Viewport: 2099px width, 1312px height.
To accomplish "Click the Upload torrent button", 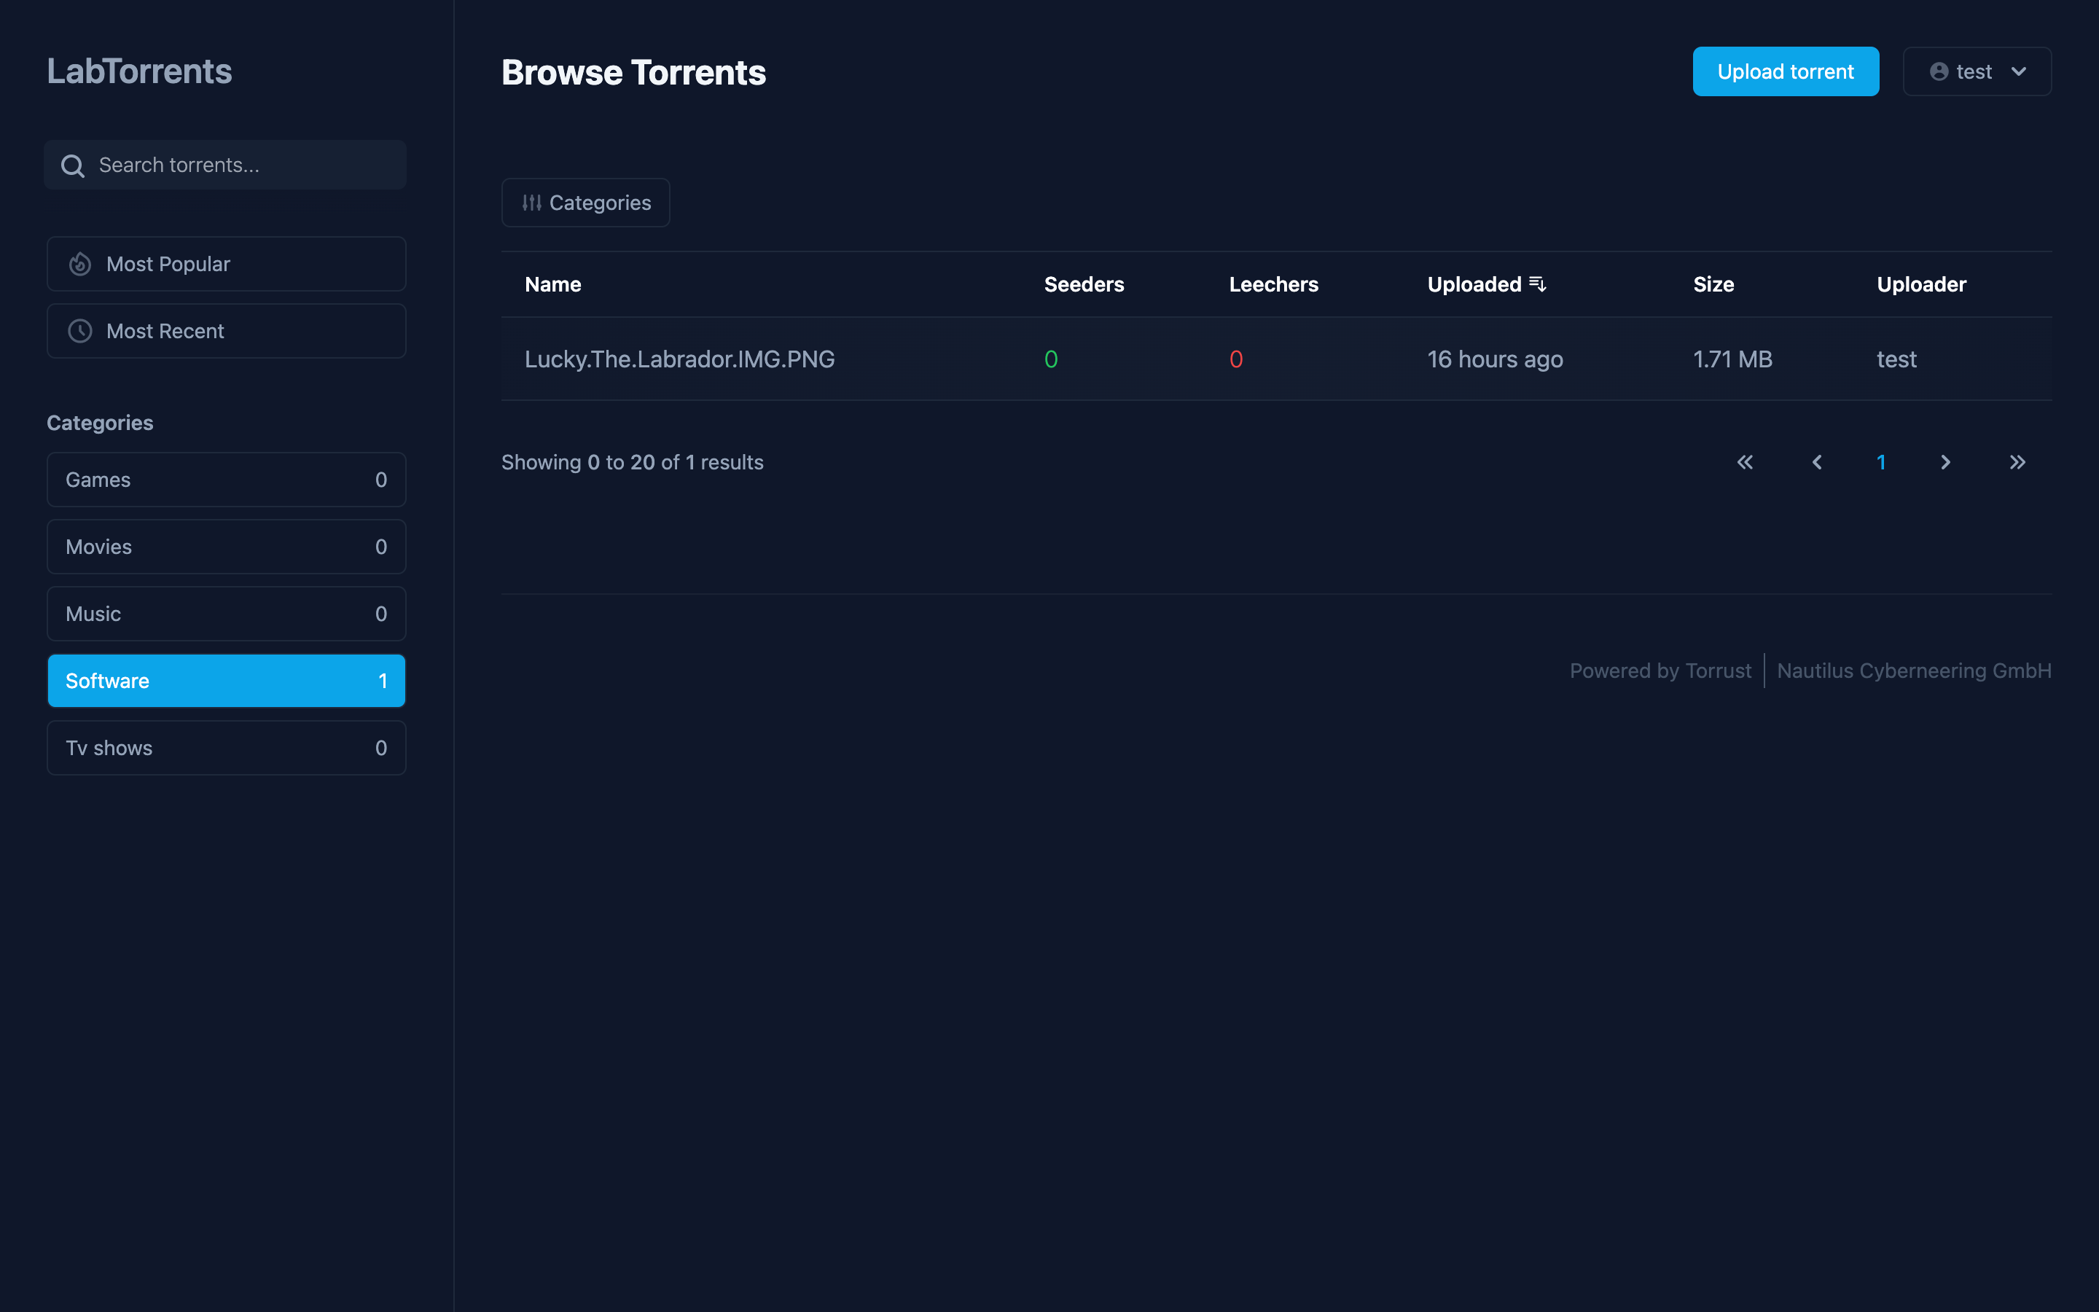I will tap(1785, 72).
